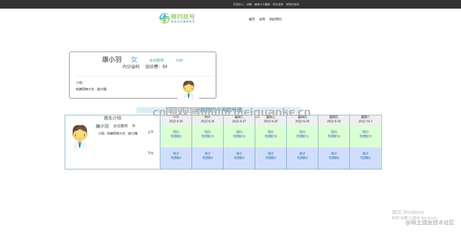Click the 星期五 2022-9-30 column header
This screenshot has height=232, width=461.
tap(334, 121)
